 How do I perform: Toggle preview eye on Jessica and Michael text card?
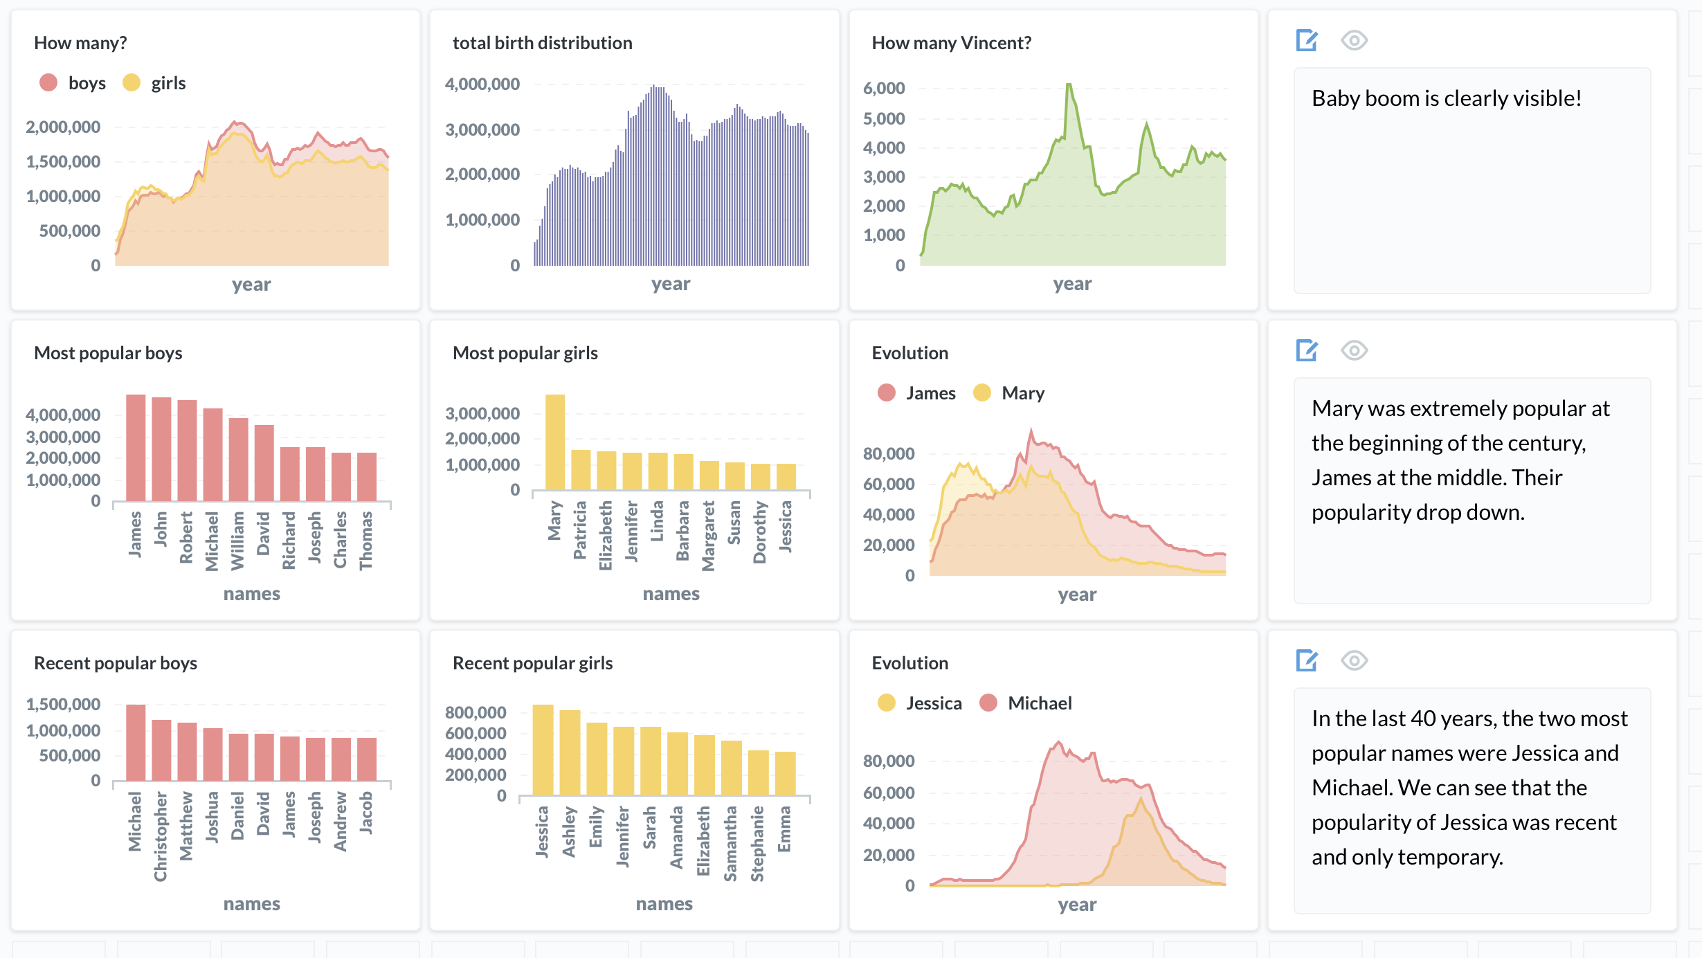[x=1354, y=661]
